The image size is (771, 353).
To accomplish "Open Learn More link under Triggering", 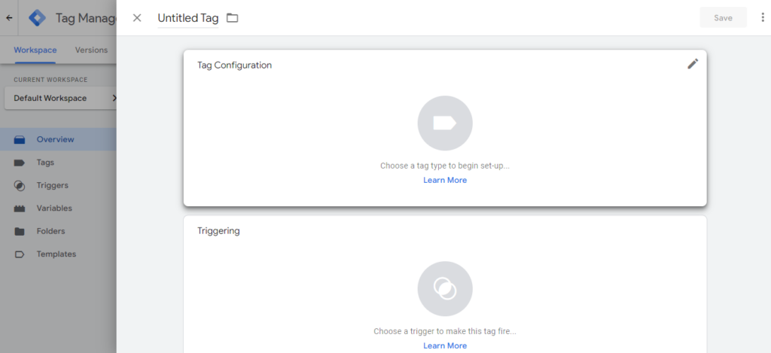I will point(445,345).
